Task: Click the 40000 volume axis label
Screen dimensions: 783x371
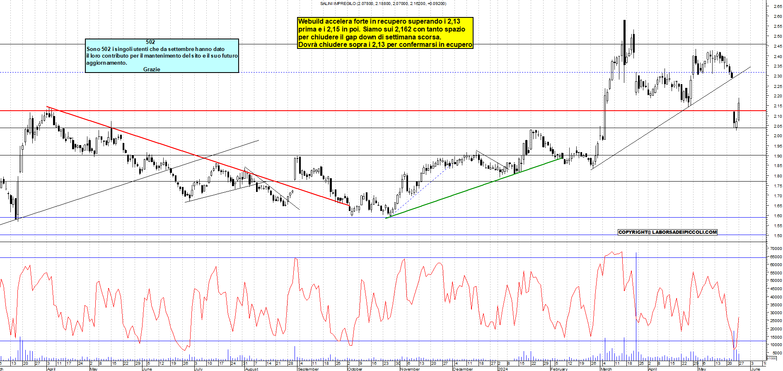Action: [x=776, y=297]
